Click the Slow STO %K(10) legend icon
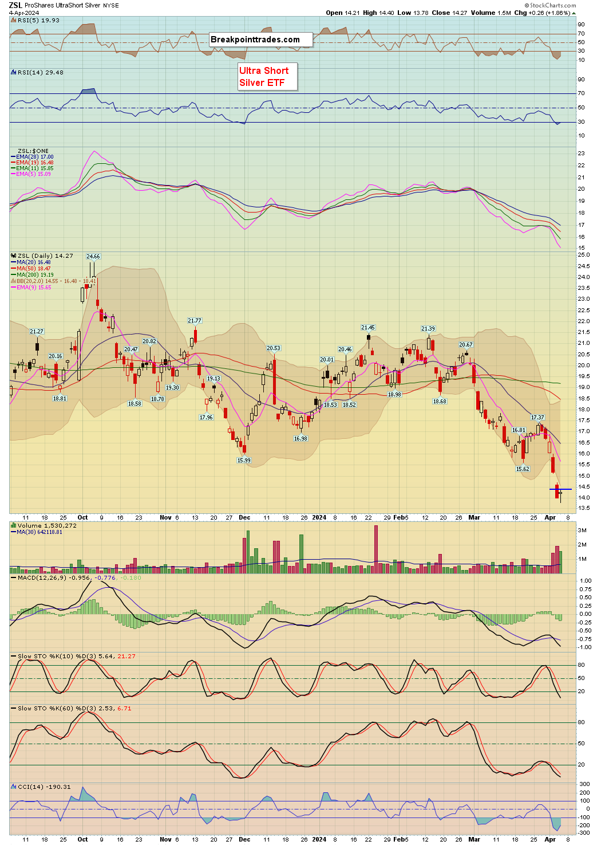The image size is (601, 845). (x=14, y=656)
